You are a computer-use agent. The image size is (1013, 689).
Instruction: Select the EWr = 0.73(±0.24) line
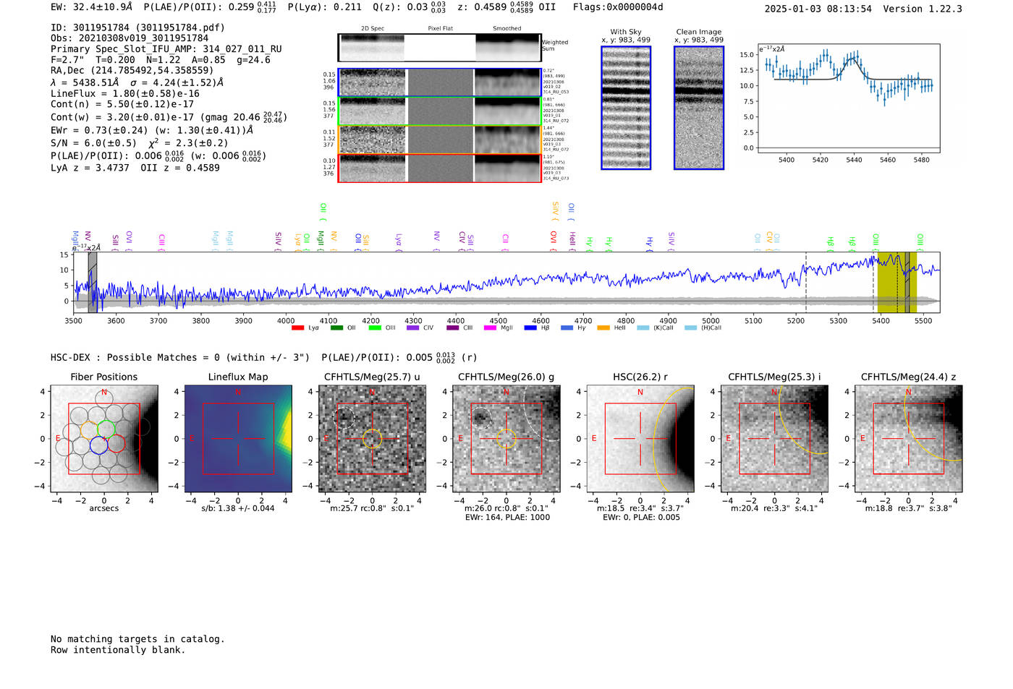[x=152, y=131]
